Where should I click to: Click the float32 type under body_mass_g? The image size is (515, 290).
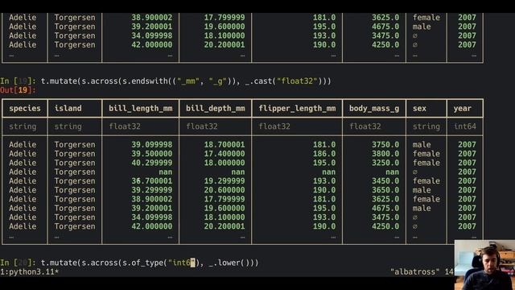pos(365,126)
